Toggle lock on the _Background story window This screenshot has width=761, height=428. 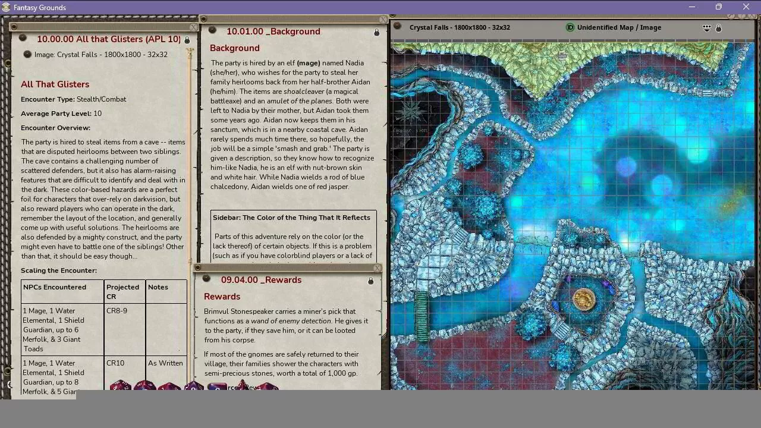point(376,32)
